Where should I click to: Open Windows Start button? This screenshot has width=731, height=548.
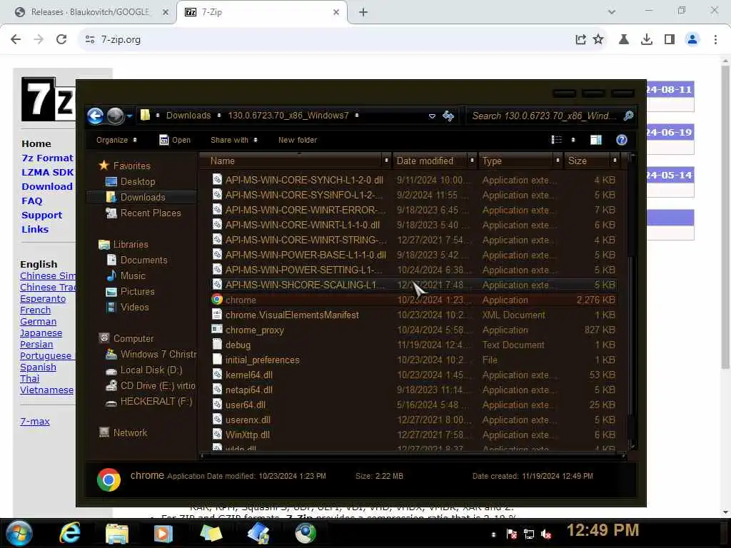pos(19,534)
